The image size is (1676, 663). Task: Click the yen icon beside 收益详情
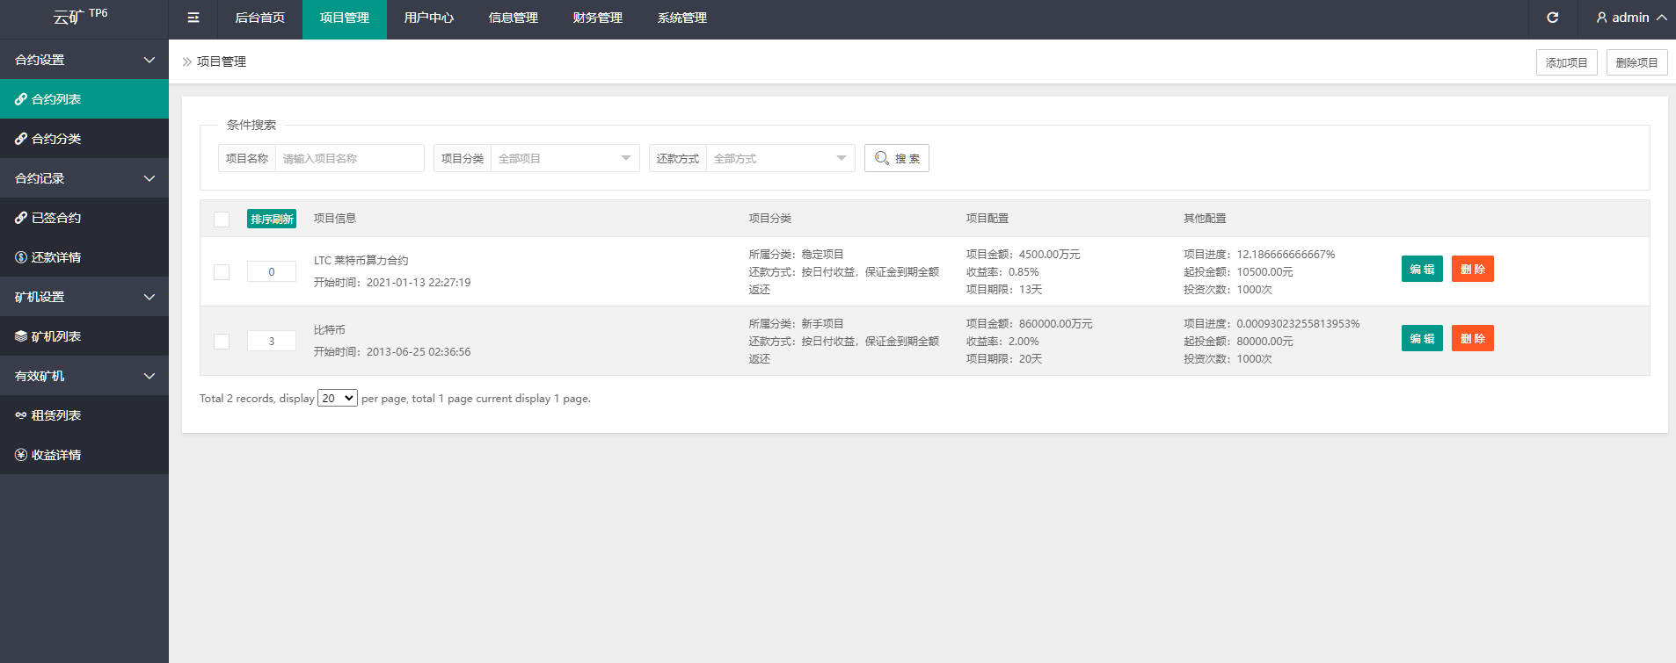(x=21, y=455)
